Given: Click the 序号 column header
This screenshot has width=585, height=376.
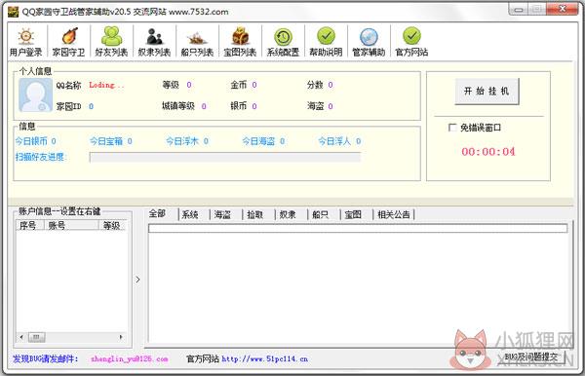Looking at the screenshot, I should 30,225.
